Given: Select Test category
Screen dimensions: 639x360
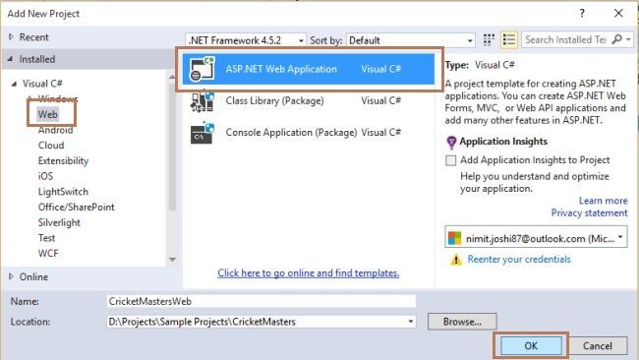Looking at the screenshot, I should 46,238.
